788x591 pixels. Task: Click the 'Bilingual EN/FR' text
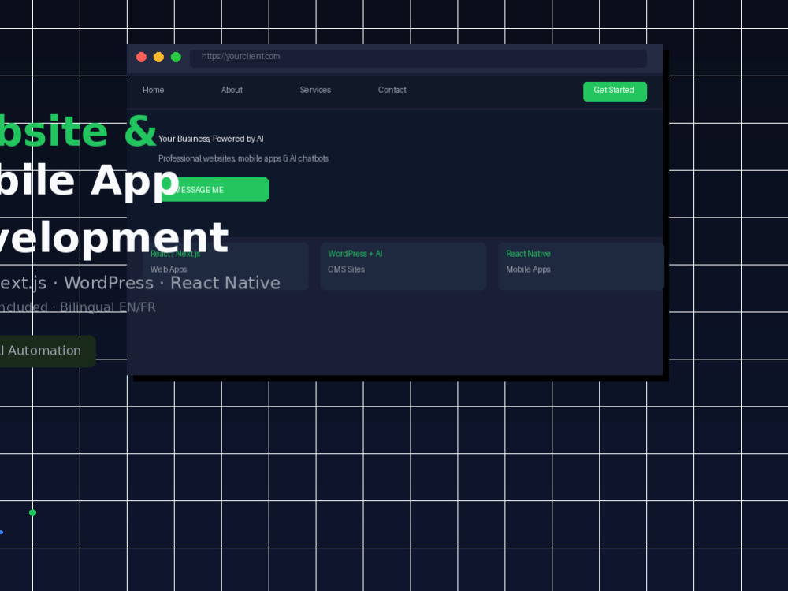pos(107,307)
